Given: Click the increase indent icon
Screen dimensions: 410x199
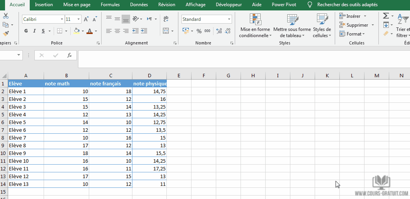Looking at the screenshot, I should click(144, 31).
